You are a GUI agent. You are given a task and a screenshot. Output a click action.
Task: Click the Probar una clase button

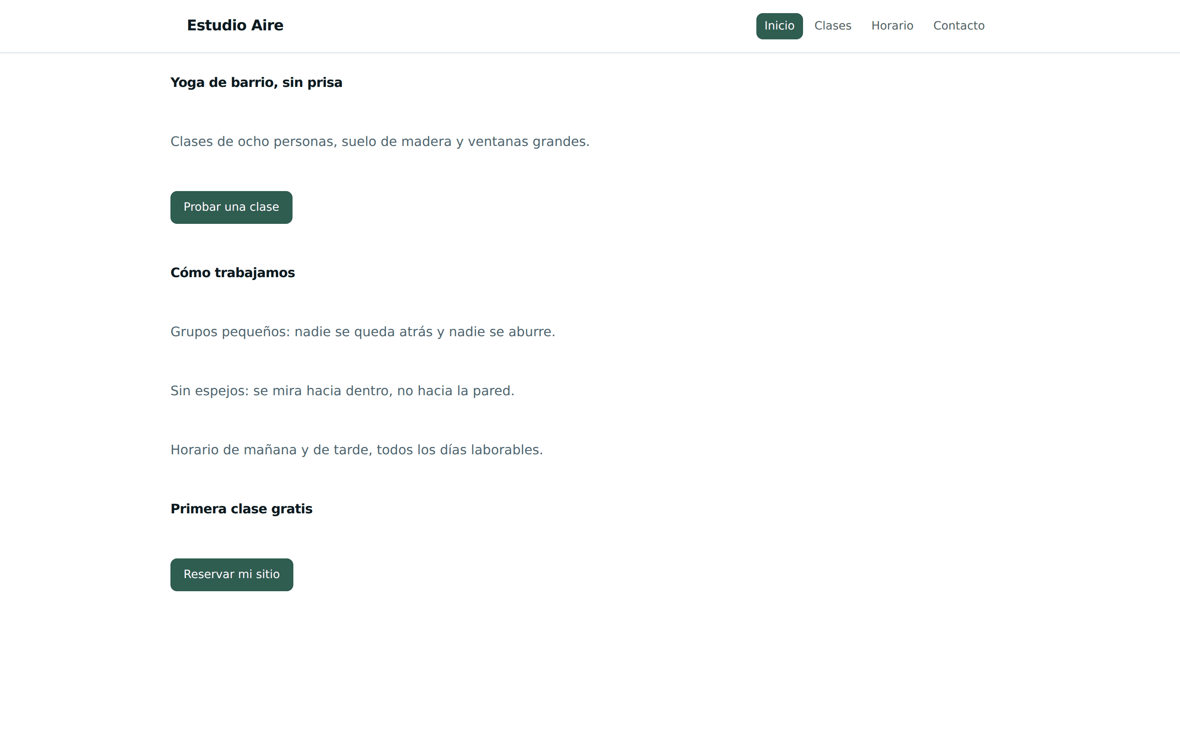[x=231, y=207]
